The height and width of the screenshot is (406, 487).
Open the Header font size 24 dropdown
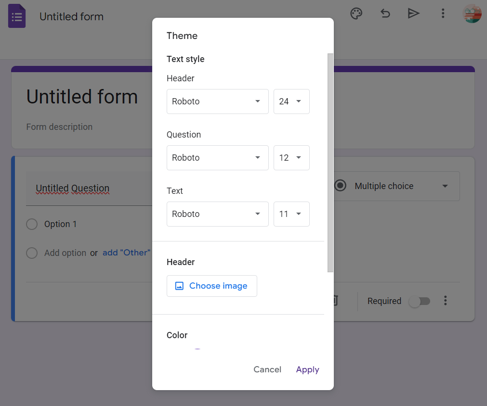point(291,101)
